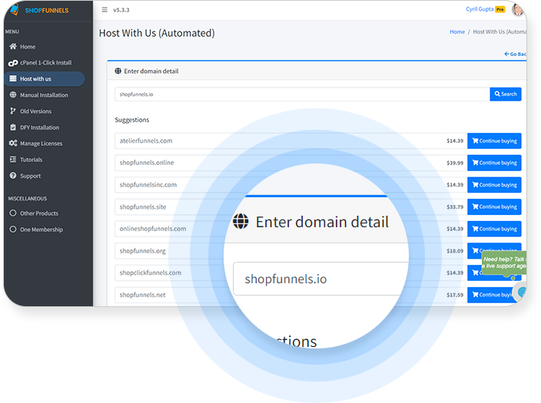Open DFY Installation page
This screenshot has height=403, width=541.
click(39, 127)
